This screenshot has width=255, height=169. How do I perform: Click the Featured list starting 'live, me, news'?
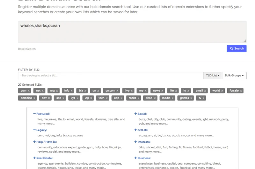81,121
